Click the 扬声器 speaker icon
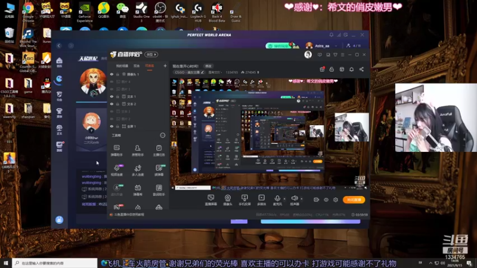 pyautogui.click(x=294, y=198)
